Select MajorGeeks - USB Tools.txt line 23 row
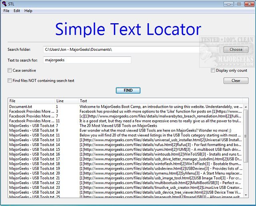 (x=125, y=187)
